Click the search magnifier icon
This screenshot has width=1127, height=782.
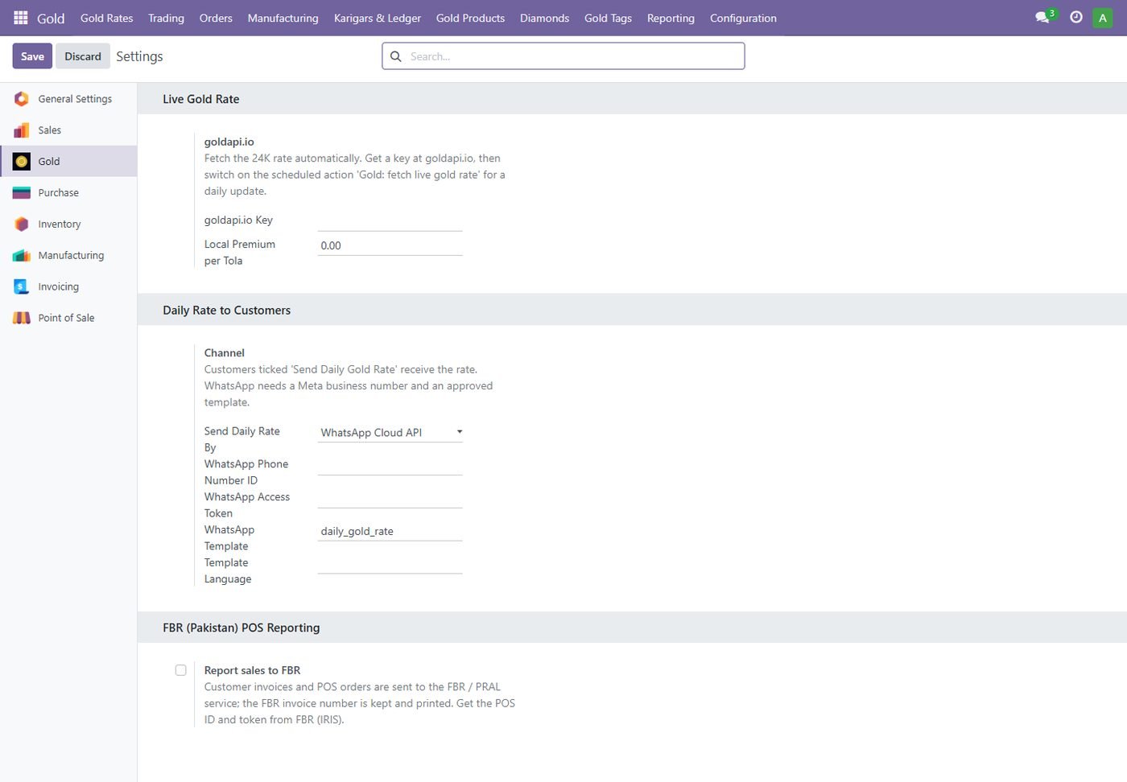coord(396,56)
